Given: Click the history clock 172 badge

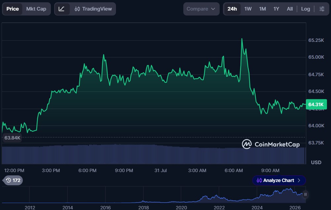Looking at the screenshot, I should tap(13, 180).
